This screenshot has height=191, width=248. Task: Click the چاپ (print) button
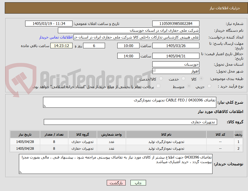pos(138,183)
